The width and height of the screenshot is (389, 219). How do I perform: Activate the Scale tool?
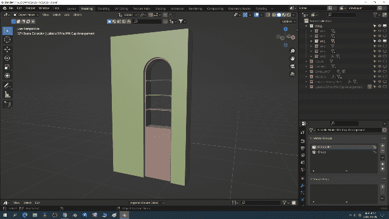[7, 67]
